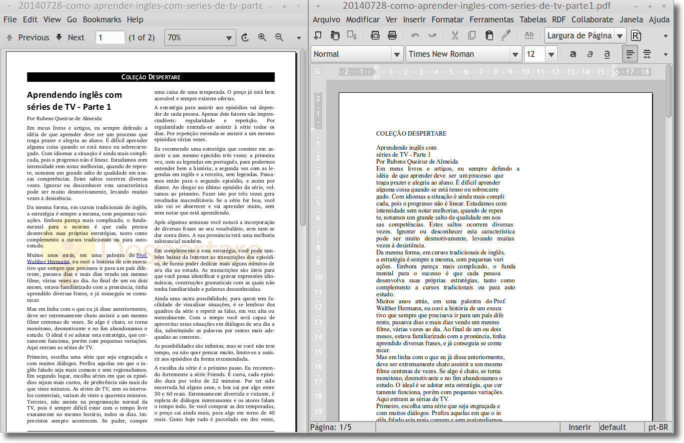The height and width of the screenshot is (443, 684).
Task: Open the Ferramentas menu
Action: 492,19
